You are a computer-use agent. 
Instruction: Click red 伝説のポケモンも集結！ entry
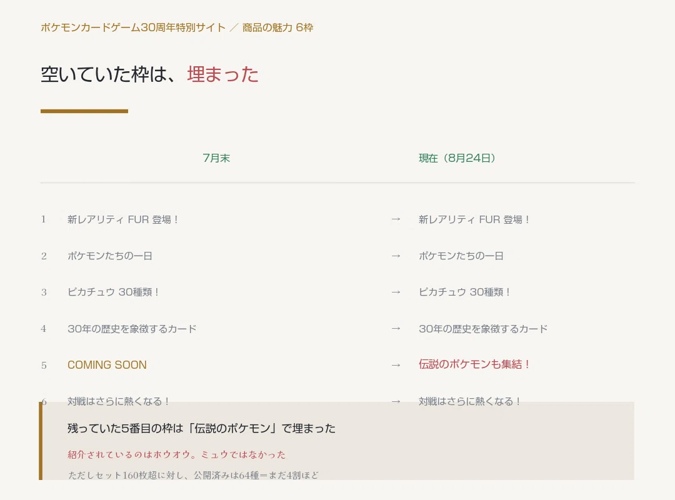coord(474,364)
